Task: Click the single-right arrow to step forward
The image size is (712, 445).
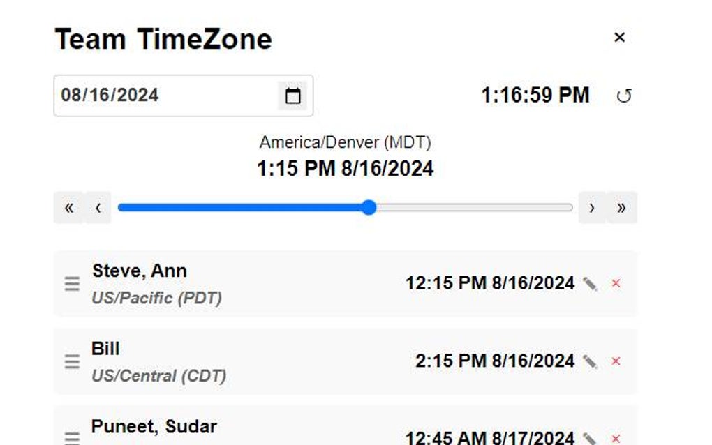Action: tap(593, 207)
